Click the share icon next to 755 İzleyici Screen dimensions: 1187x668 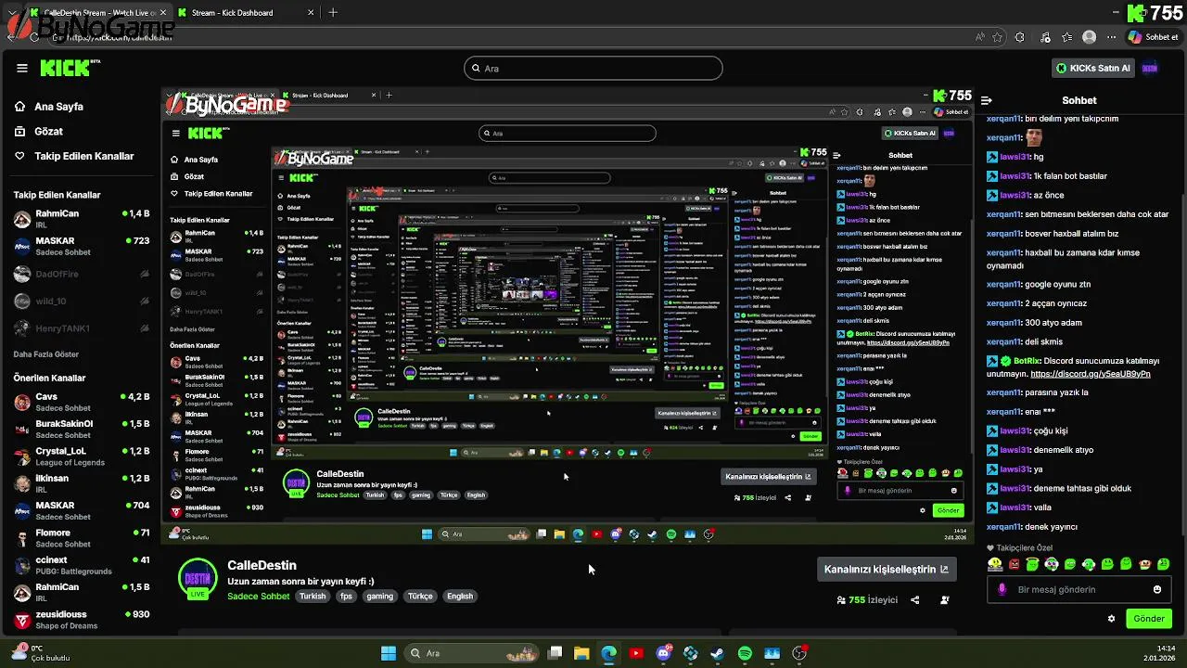point(914,599)
